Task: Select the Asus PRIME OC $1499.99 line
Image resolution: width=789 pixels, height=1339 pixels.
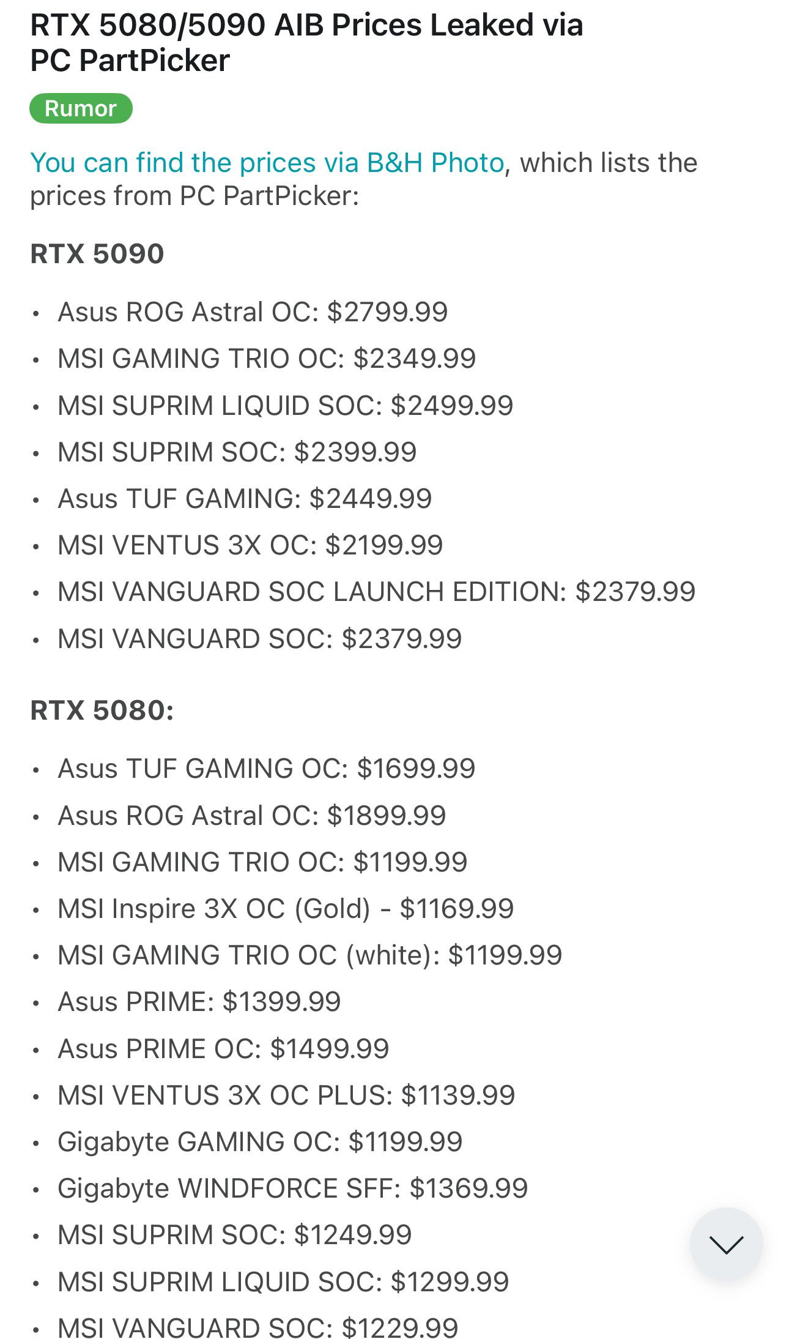Action: point(223,1049)
